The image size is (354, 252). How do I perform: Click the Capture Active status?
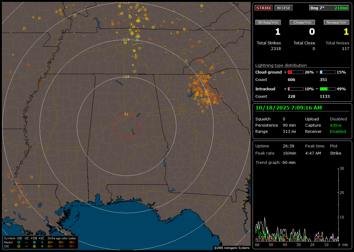coord(336,125)
